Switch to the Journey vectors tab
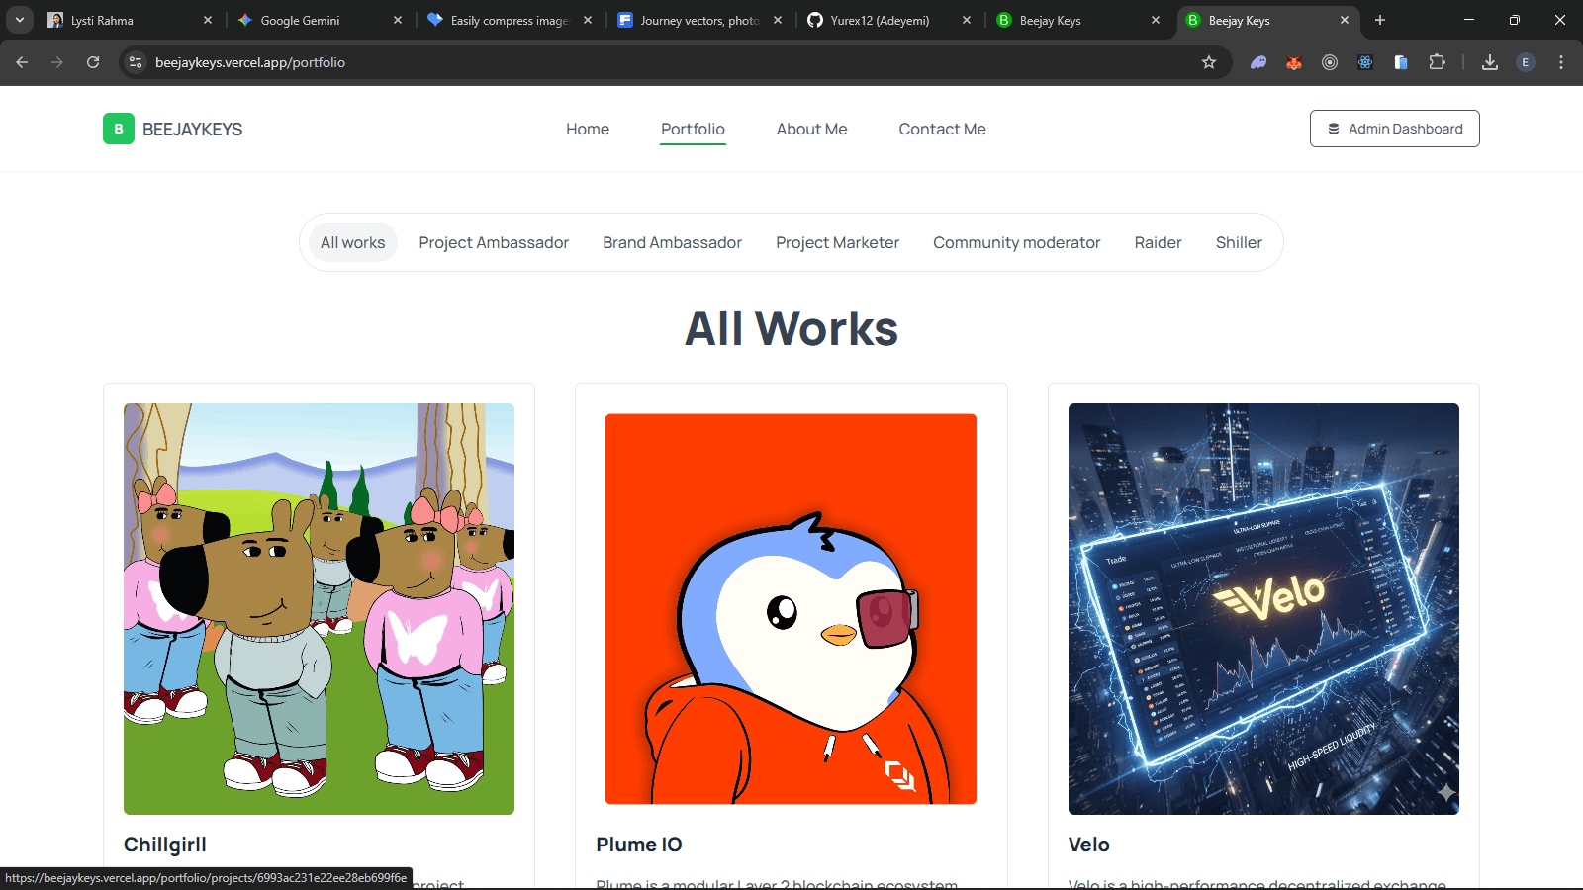Viewport: 1583px width, 890px height. [699, 20]
